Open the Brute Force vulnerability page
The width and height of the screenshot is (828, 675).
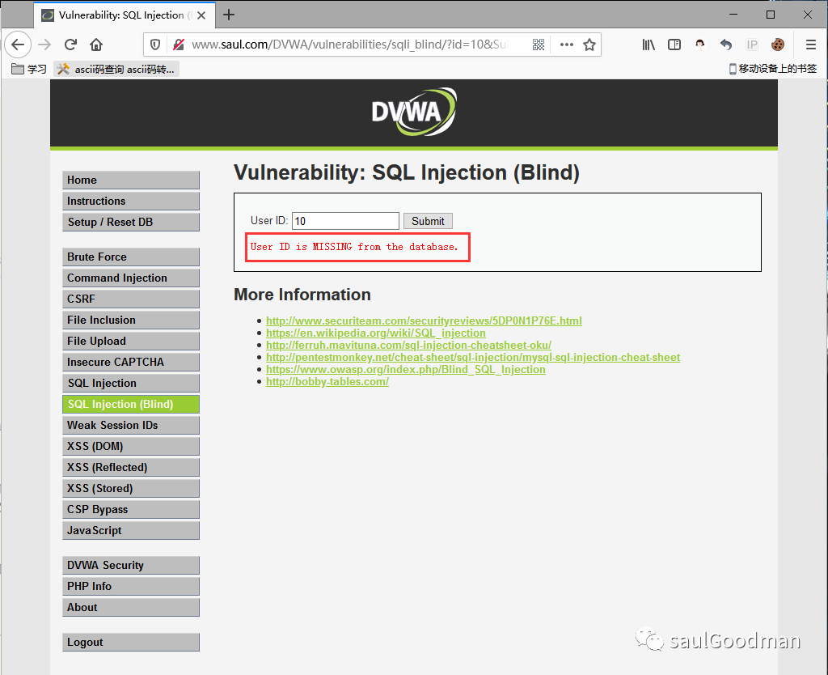(131, 257)
